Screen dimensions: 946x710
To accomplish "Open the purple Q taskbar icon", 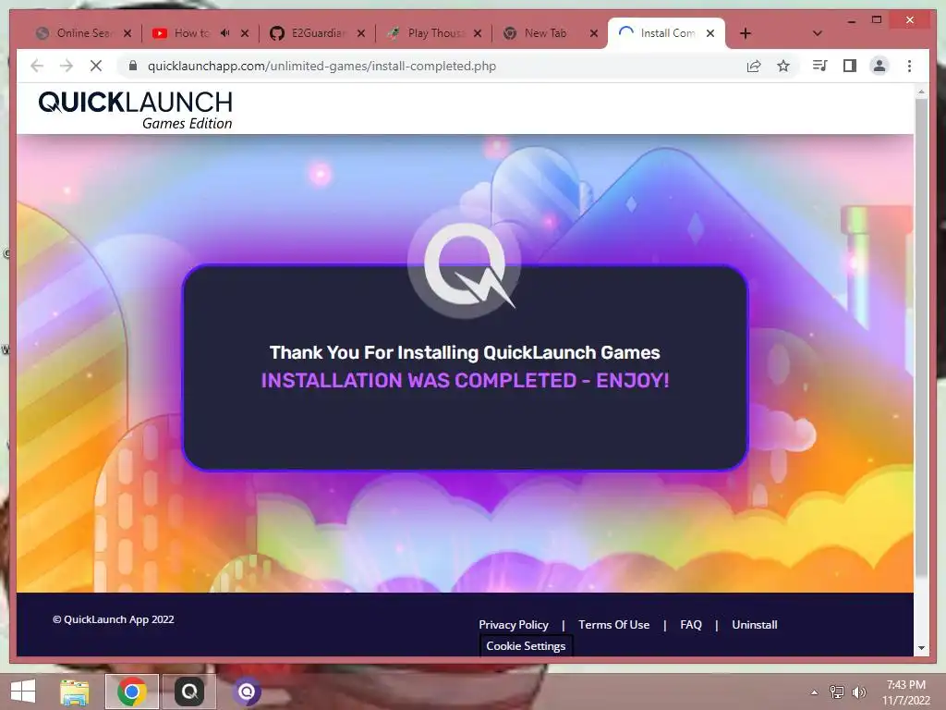I will point(247,692).
